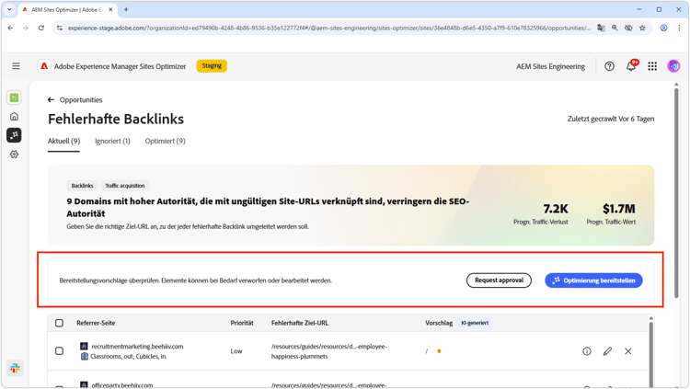
Task: Click the Priorität column header
Action: (242, 323)
